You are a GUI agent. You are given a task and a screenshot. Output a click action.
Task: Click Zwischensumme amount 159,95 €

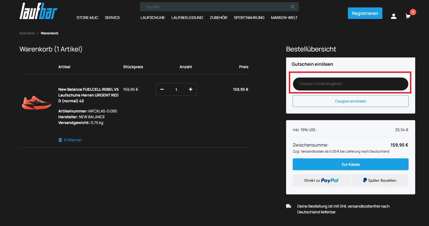coord(399,145)
